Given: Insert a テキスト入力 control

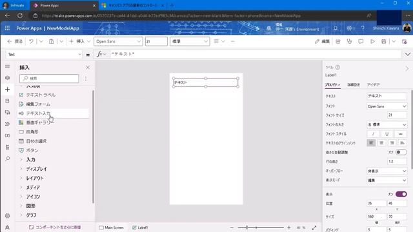Looking at the screenshot, I should (x=53, y=113).
